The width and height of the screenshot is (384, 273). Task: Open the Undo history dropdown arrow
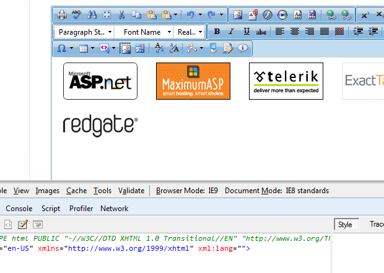200,15
